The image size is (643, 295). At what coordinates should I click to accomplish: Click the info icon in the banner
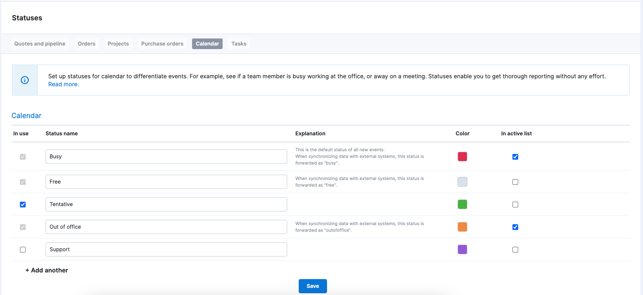click(25, 80)
